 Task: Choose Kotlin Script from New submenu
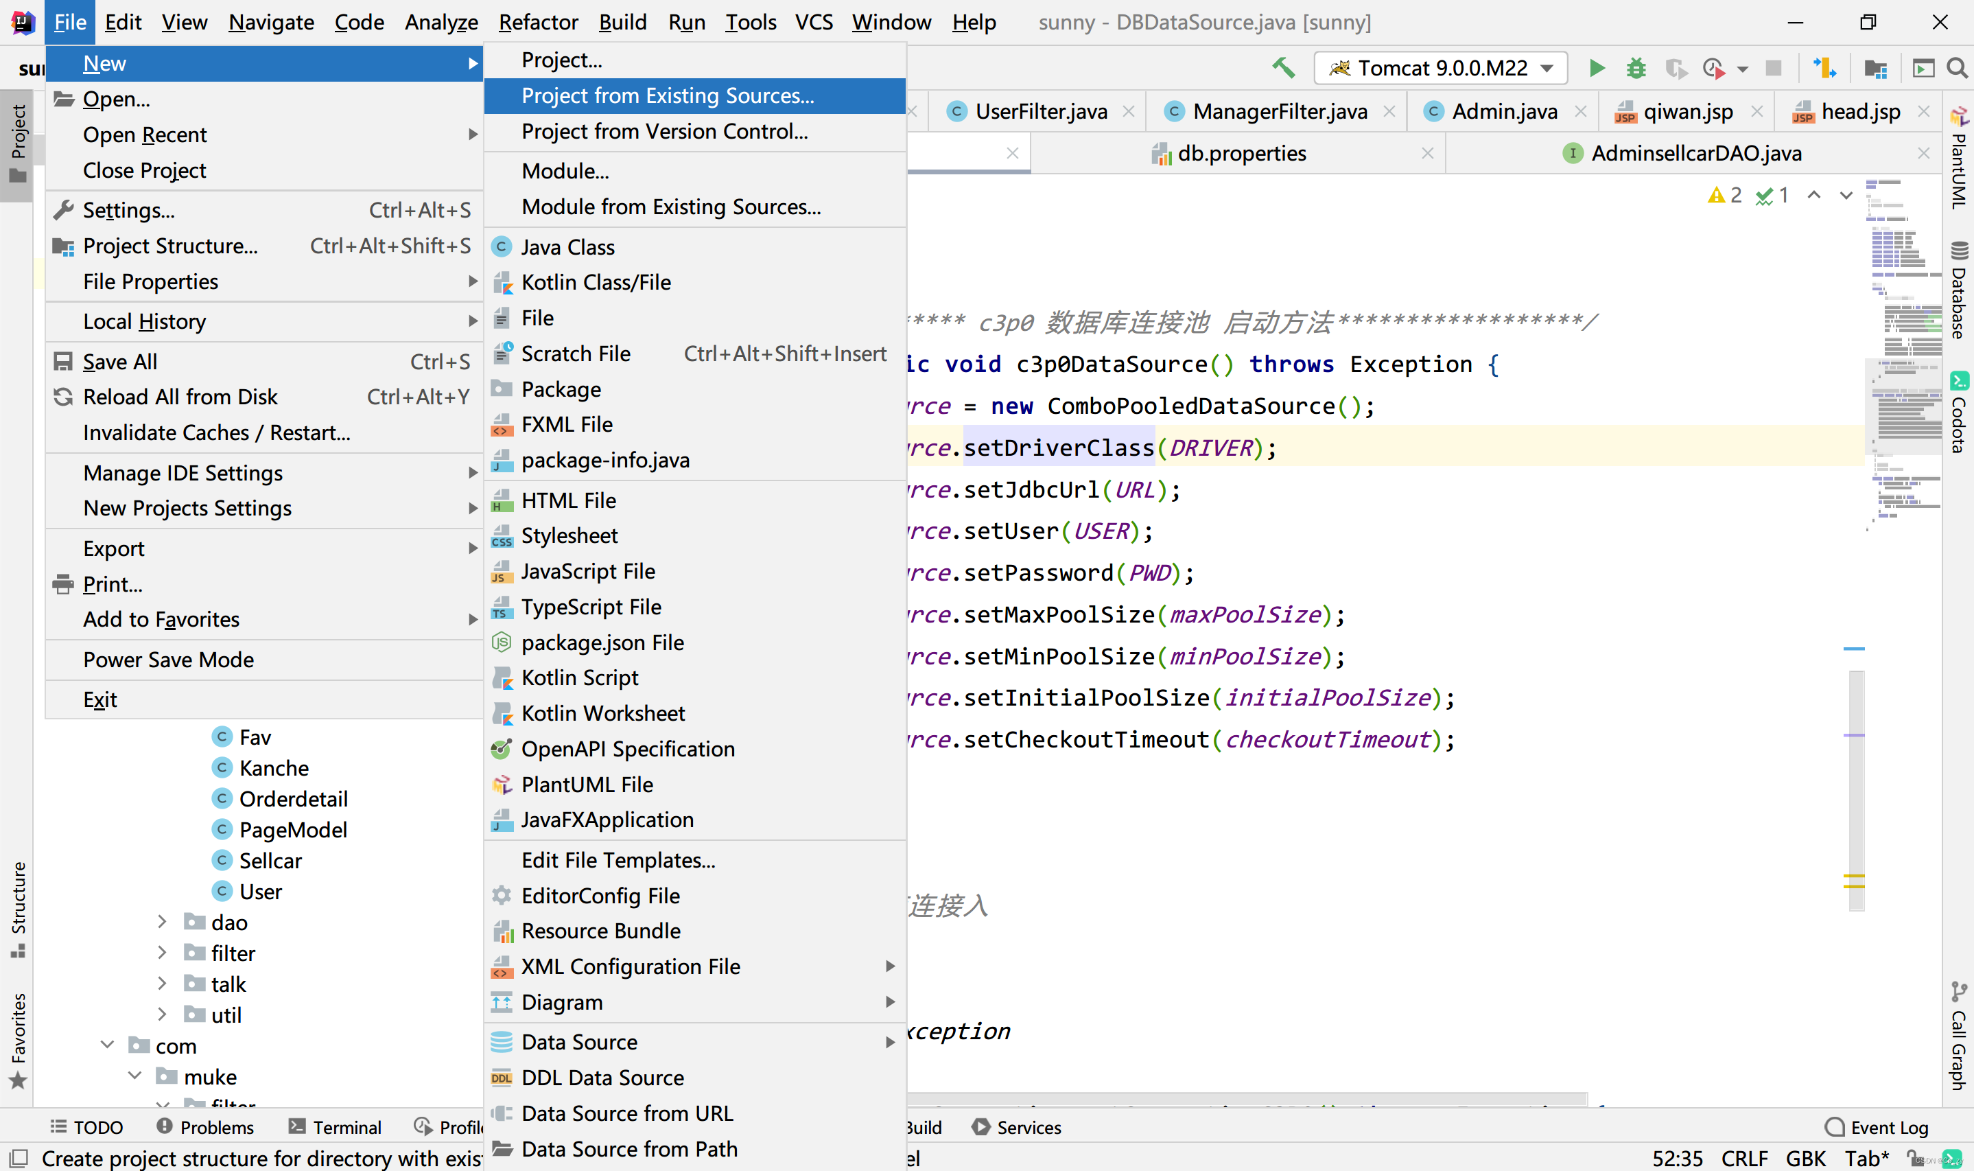click(694, 678)
